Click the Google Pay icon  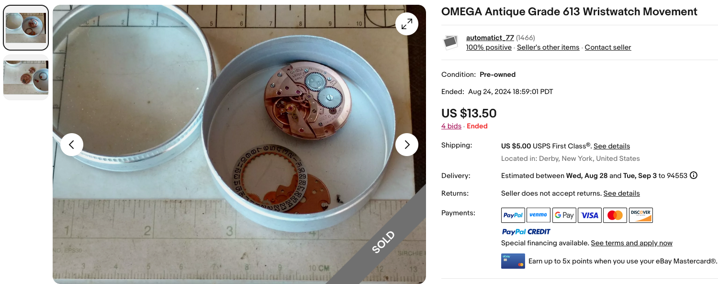click(x=564, y=215)
